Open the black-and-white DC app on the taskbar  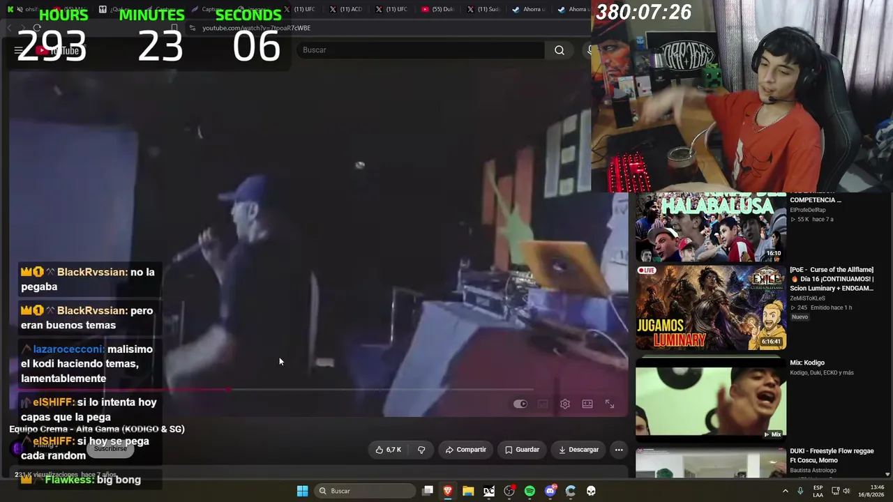click(x=489, y=491)
